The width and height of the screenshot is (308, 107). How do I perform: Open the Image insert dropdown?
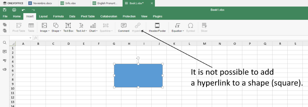pos(45,27)
